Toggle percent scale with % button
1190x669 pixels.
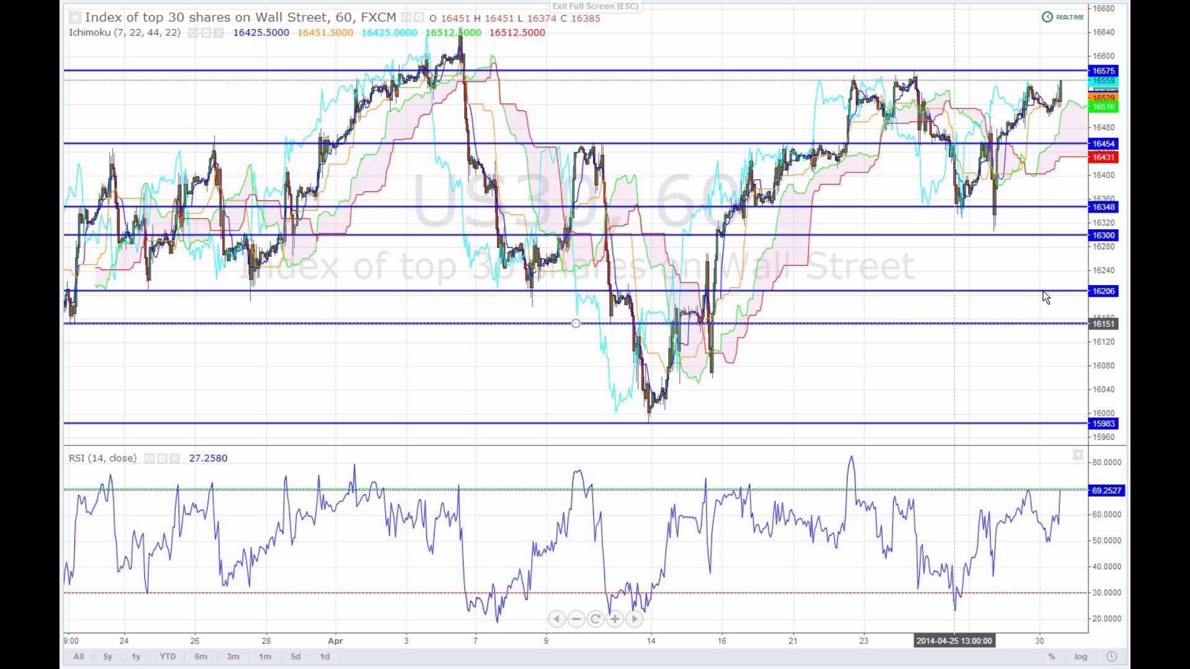click(1052, 657)
